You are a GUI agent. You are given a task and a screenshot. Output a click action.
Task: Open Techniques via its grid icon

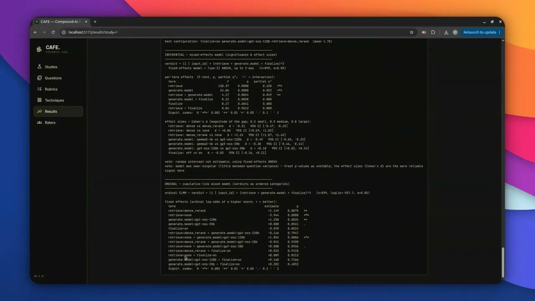(39, 100)
